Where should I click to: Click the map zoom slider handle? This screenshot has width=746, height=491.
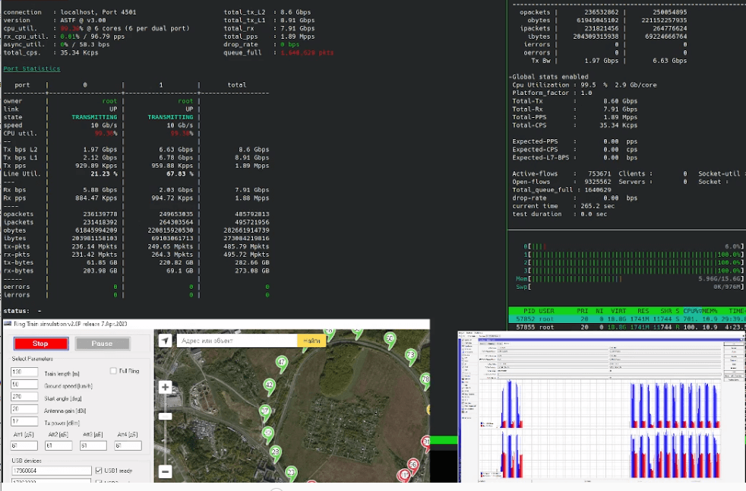point(165,417)
